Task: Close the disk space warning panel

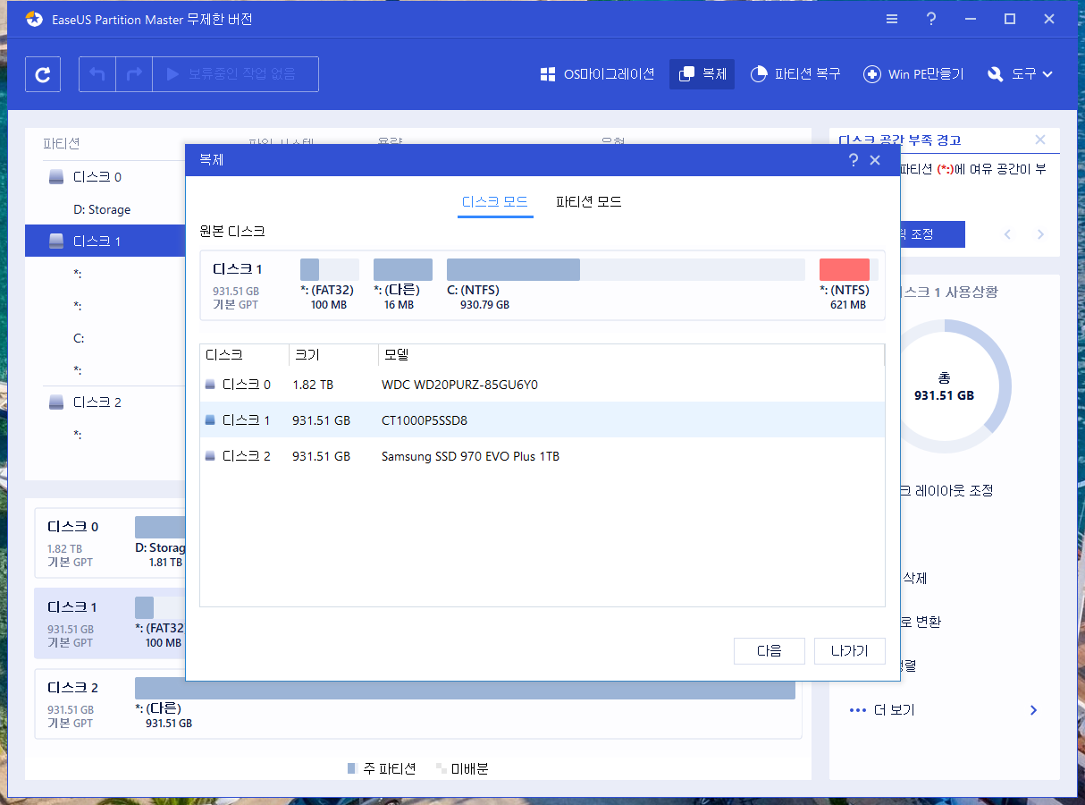Action: click(1040, 140)
